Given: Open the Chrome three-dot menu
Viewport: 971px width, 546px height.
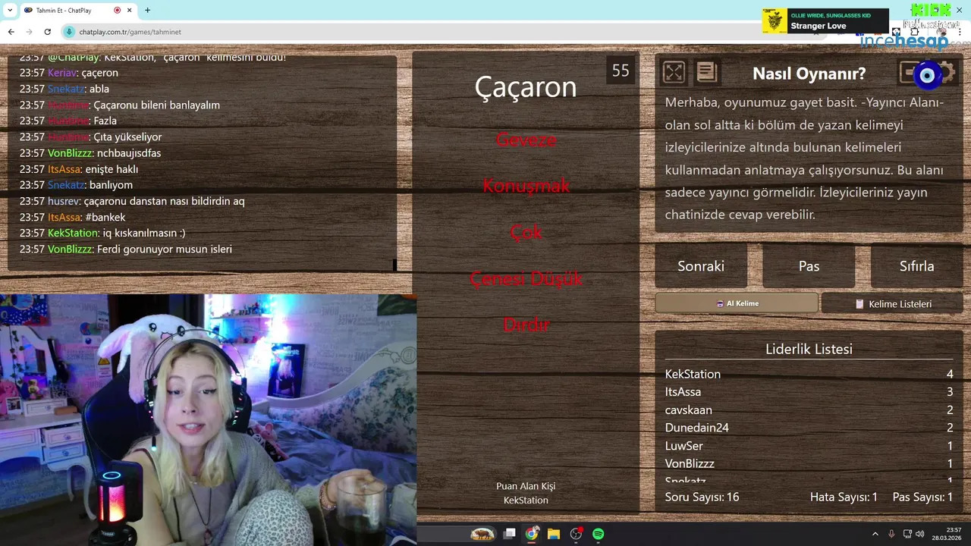Looking at the screenshot, I should point(960,32).
